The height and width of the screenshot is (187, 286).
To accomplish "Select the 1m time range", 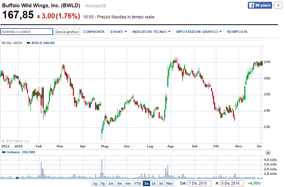I will [x=111, y=183].
